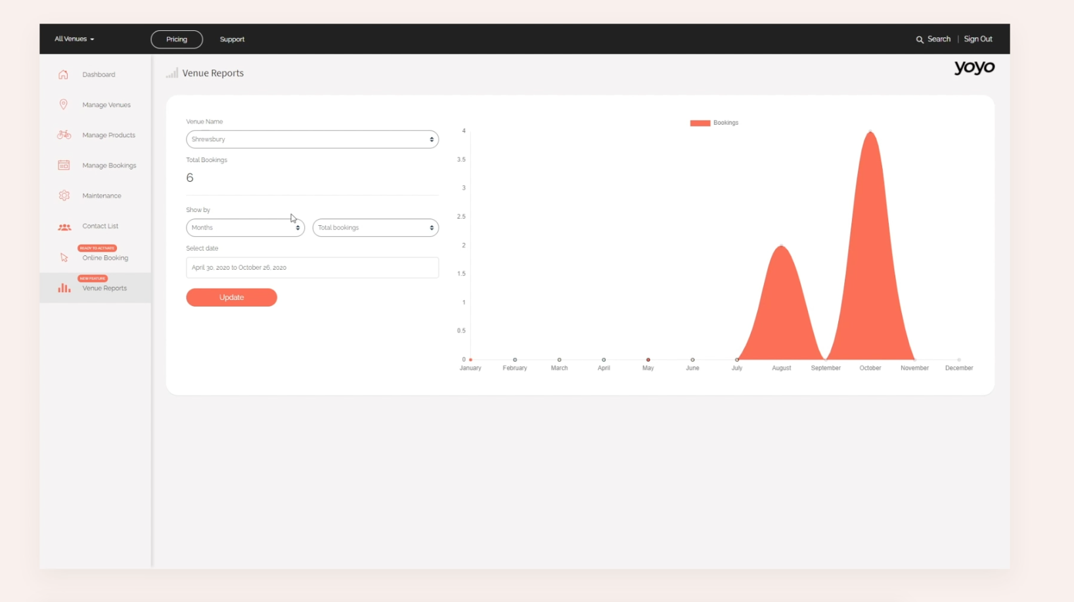Click the Sign Out link

977,39
